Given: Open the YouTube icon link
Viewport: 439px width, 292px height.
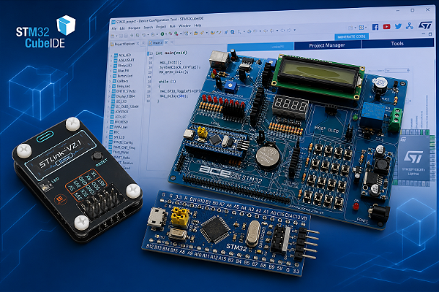Looking at the screenshot, I should (x=386, y=27).
